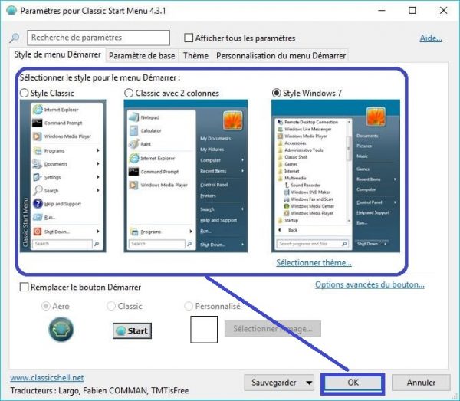Click Programs submenu arrow in Style Classic preview

coord(98,150)
